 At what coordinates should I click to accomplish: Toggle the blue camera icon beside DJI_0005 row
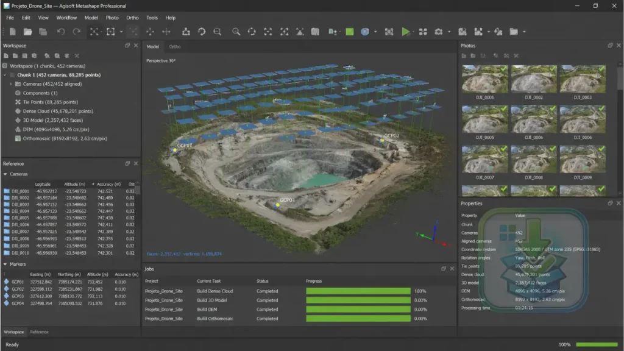click(7, 218)
